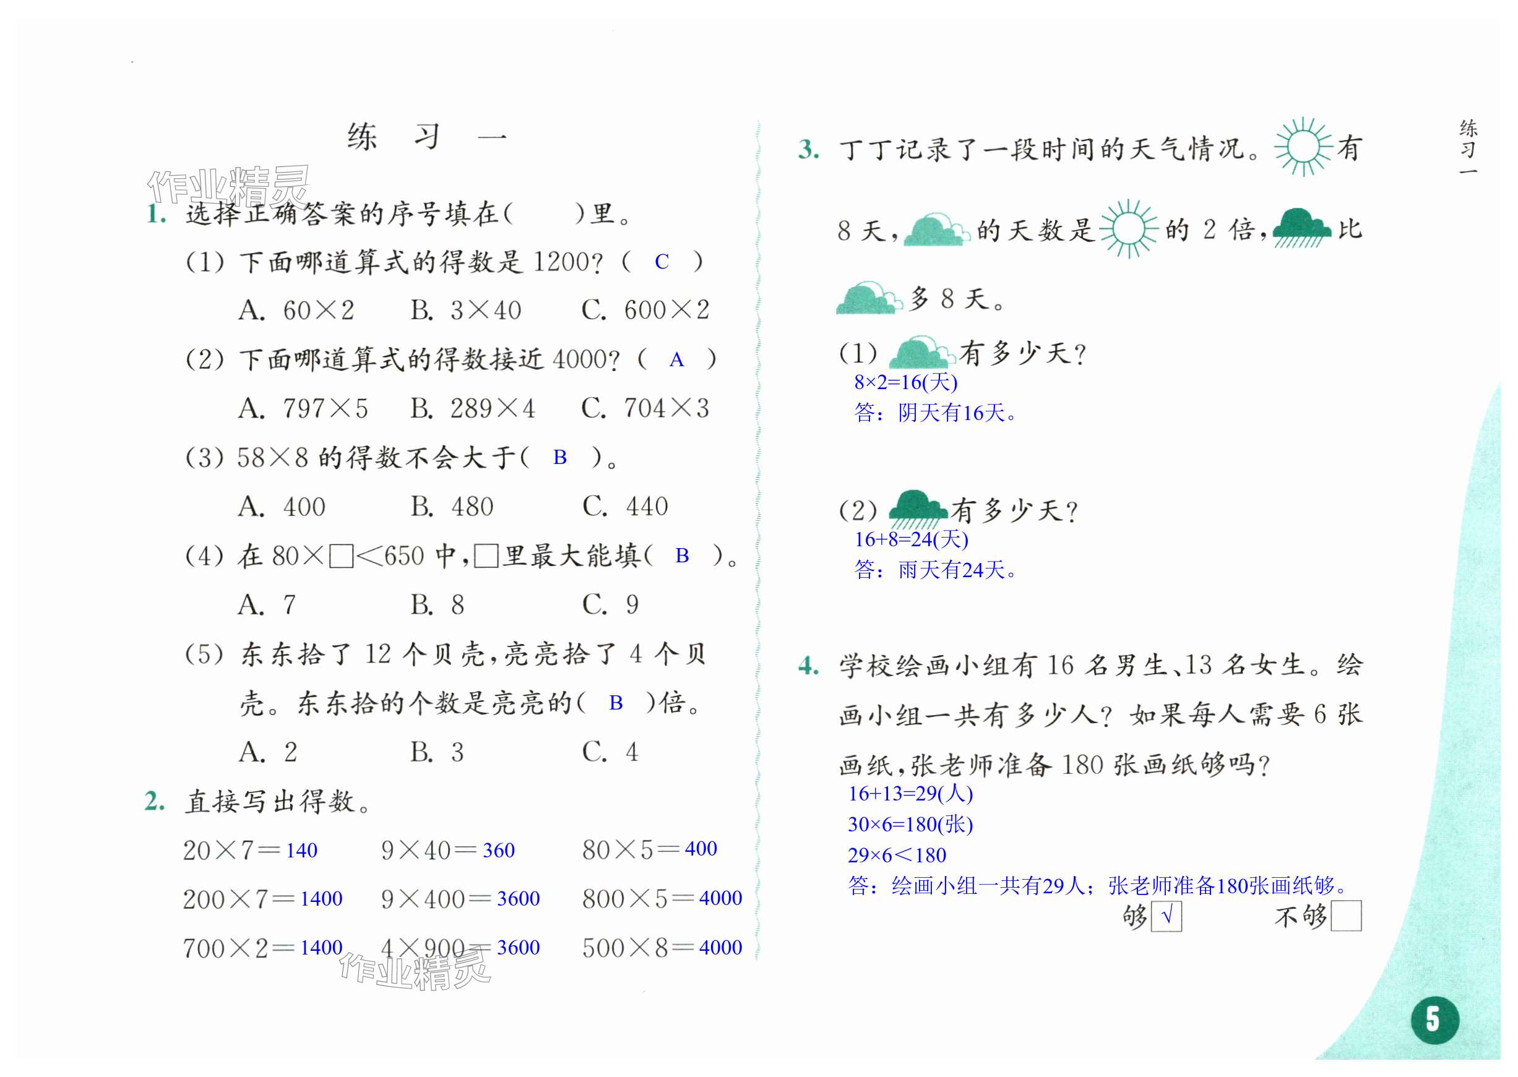
Task: Click option A. 60×2
Action: click(x=296, y=311)
